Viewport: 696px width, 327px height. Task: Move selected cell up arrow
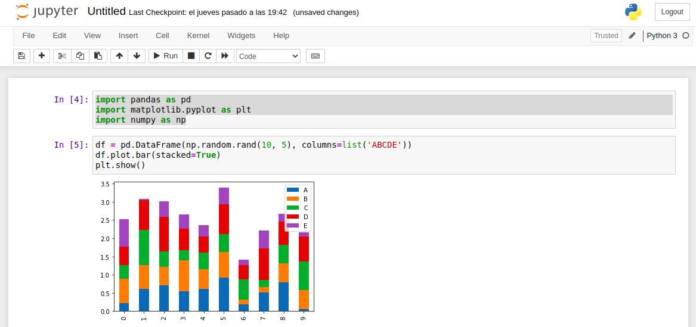[119, 56]
